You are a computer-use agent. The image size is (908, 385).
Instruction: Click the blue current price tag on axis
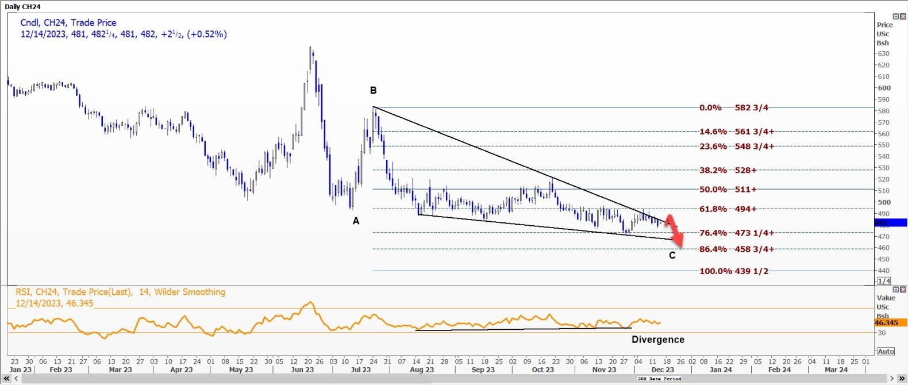pyautogui.click(x=890, y=222)
